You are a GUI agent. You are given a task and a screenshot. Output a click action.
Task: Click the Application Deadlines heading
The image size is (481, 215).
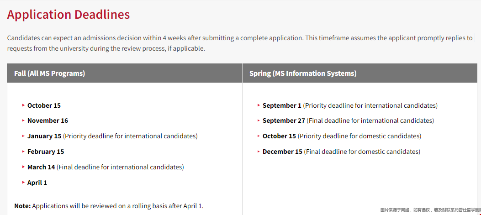[x=69, y=15]
